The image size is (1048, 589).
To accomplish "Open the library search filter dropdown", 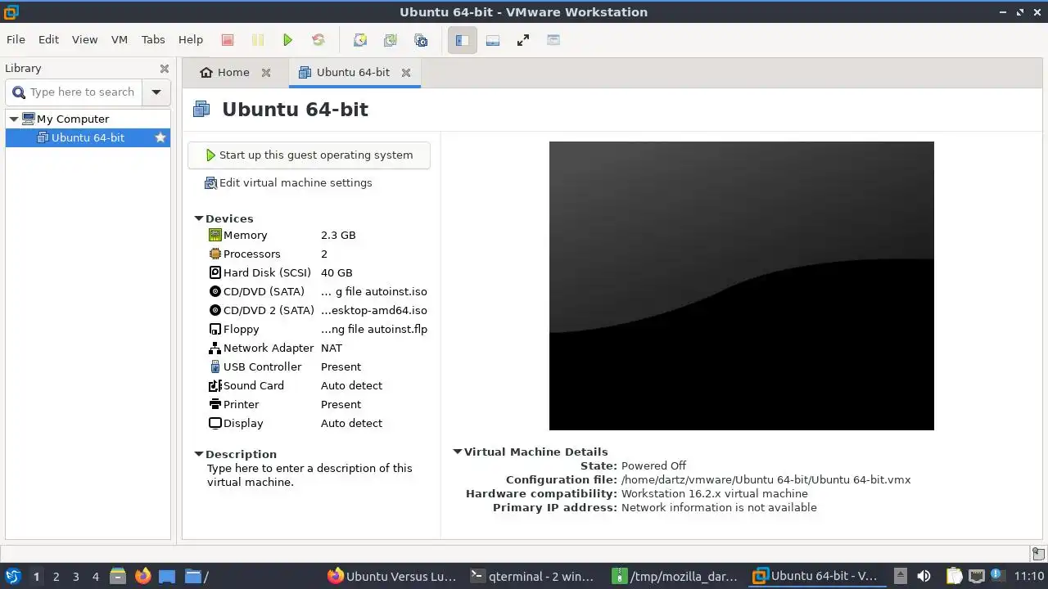I will (x=156, y=92).
